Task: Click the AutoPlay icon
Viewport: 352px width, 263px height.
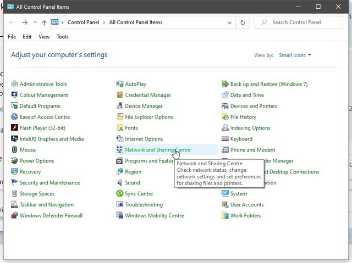Action: 120,84
